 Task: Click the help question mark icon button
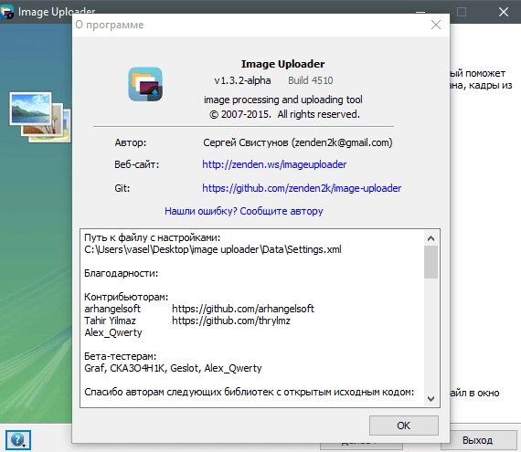pyautogui.click(x=18, y=440)
